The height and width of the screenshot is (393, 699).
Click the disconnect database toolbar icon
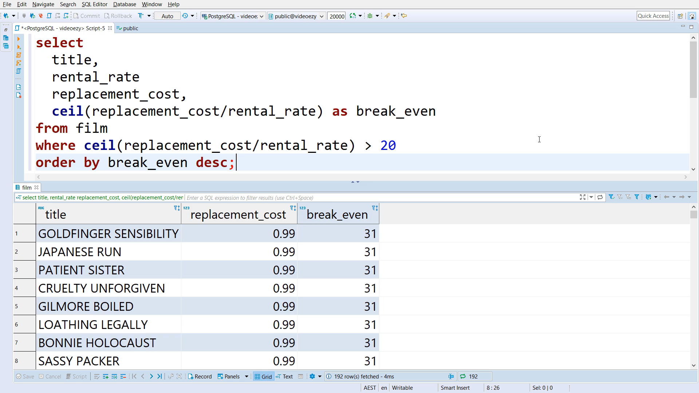pyautogui.click(x=41, y=16)
